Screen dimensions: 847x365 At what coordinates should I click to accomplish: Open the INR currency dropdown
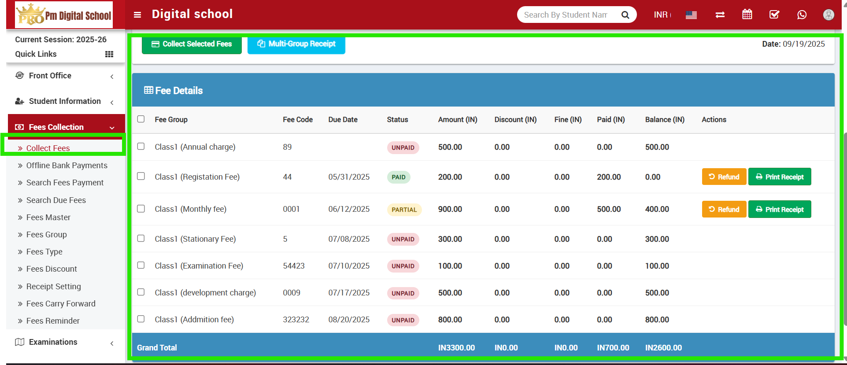(x=662, y=15)
